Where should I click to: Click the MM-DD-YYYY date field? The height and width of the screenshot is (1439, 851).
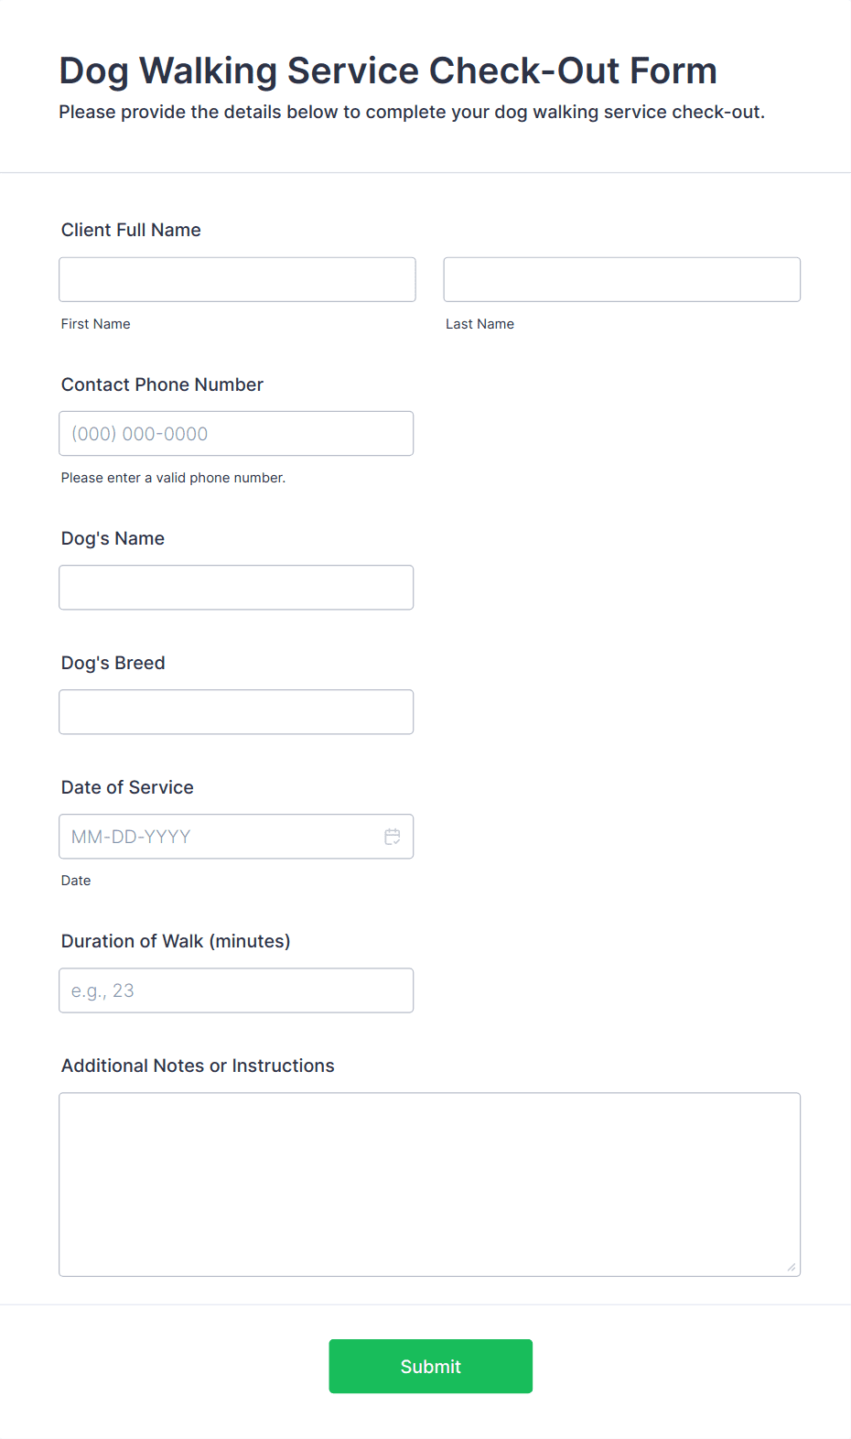pos(220,837)
